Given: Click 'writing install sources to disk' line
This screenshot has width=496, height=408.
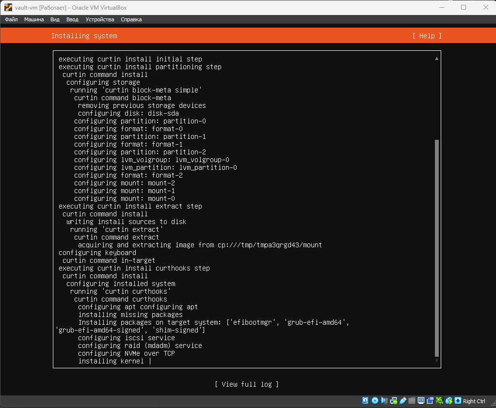Looking at the screenshot, I should 126,222.
